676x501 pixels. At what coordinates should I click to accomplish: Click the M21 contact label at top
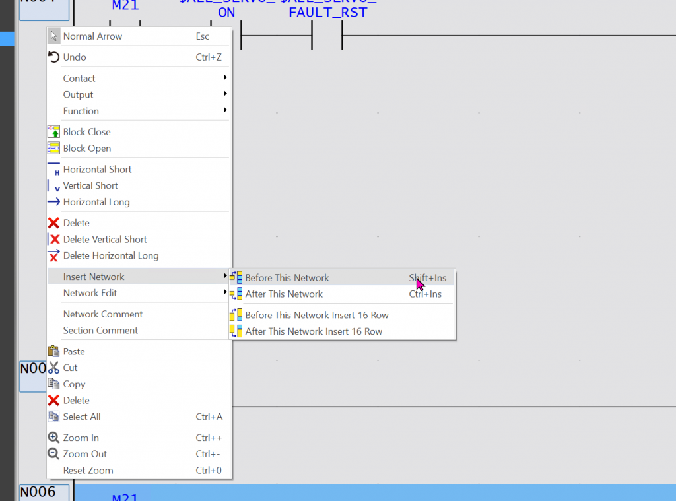(125, 5)
